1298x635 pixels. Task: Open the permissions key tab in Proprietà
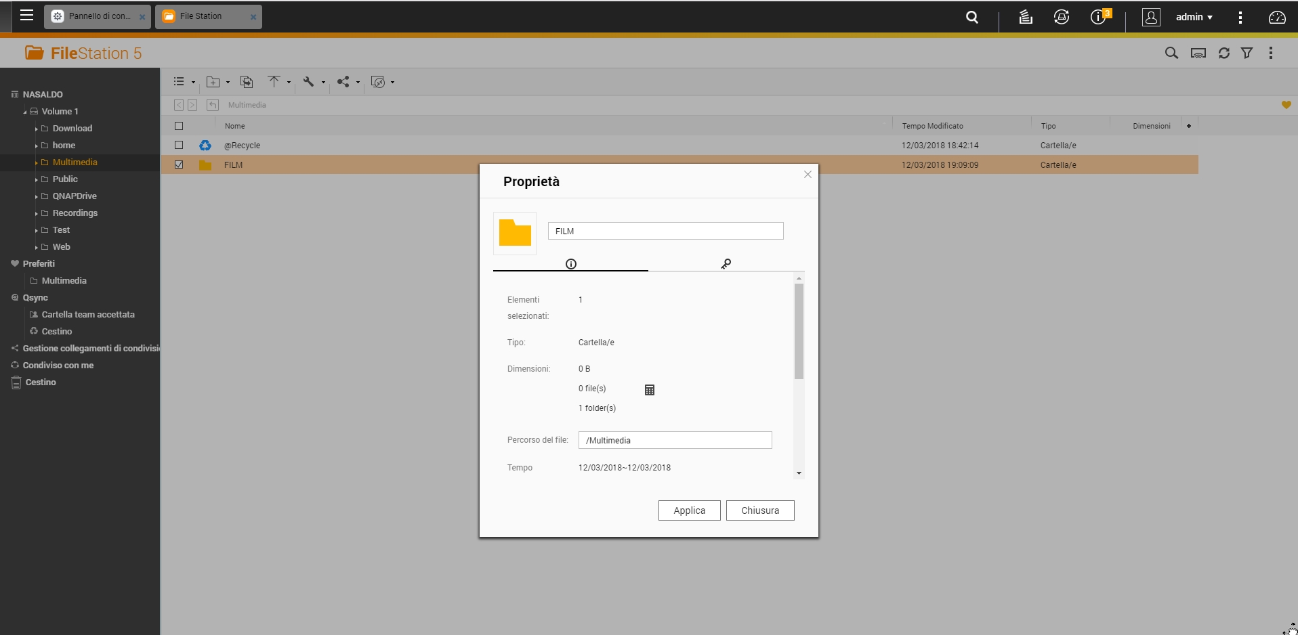click(x=726, y=264)
